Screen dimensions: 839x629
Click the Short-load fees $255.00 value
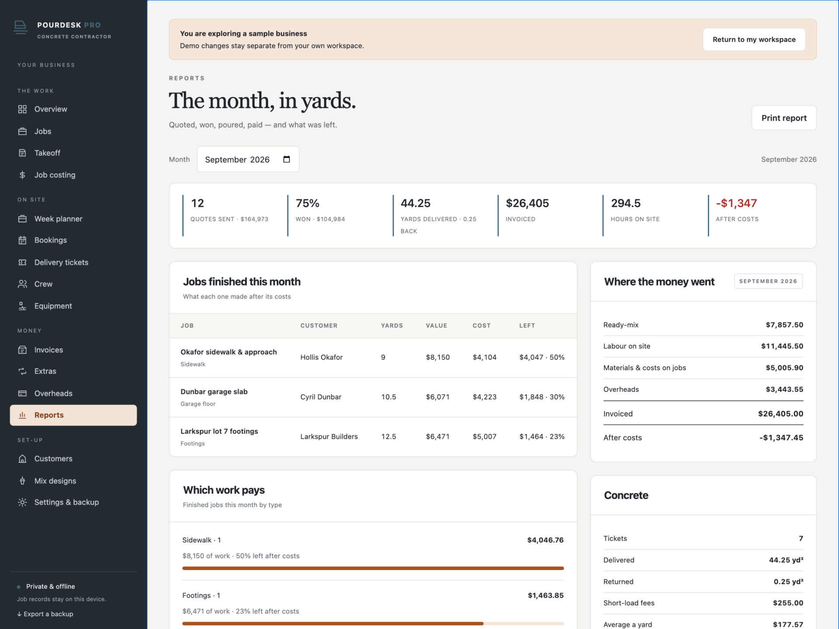pos(788,603)
